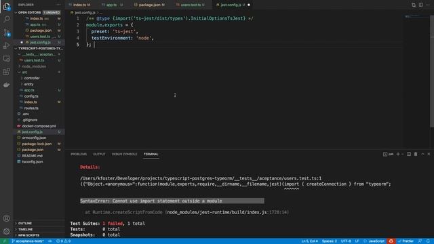Image resolution: width=434 pixels, height=244 pixels.
Task: Click the sync changes icon in status bar
Action: click(50, 241)
